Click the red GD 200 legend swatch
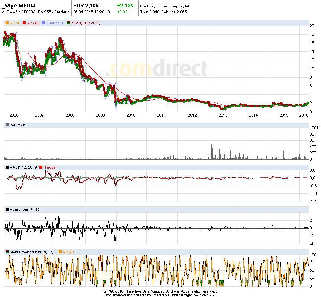This screenshot has width=321, height=297. [x=25, y=23]
